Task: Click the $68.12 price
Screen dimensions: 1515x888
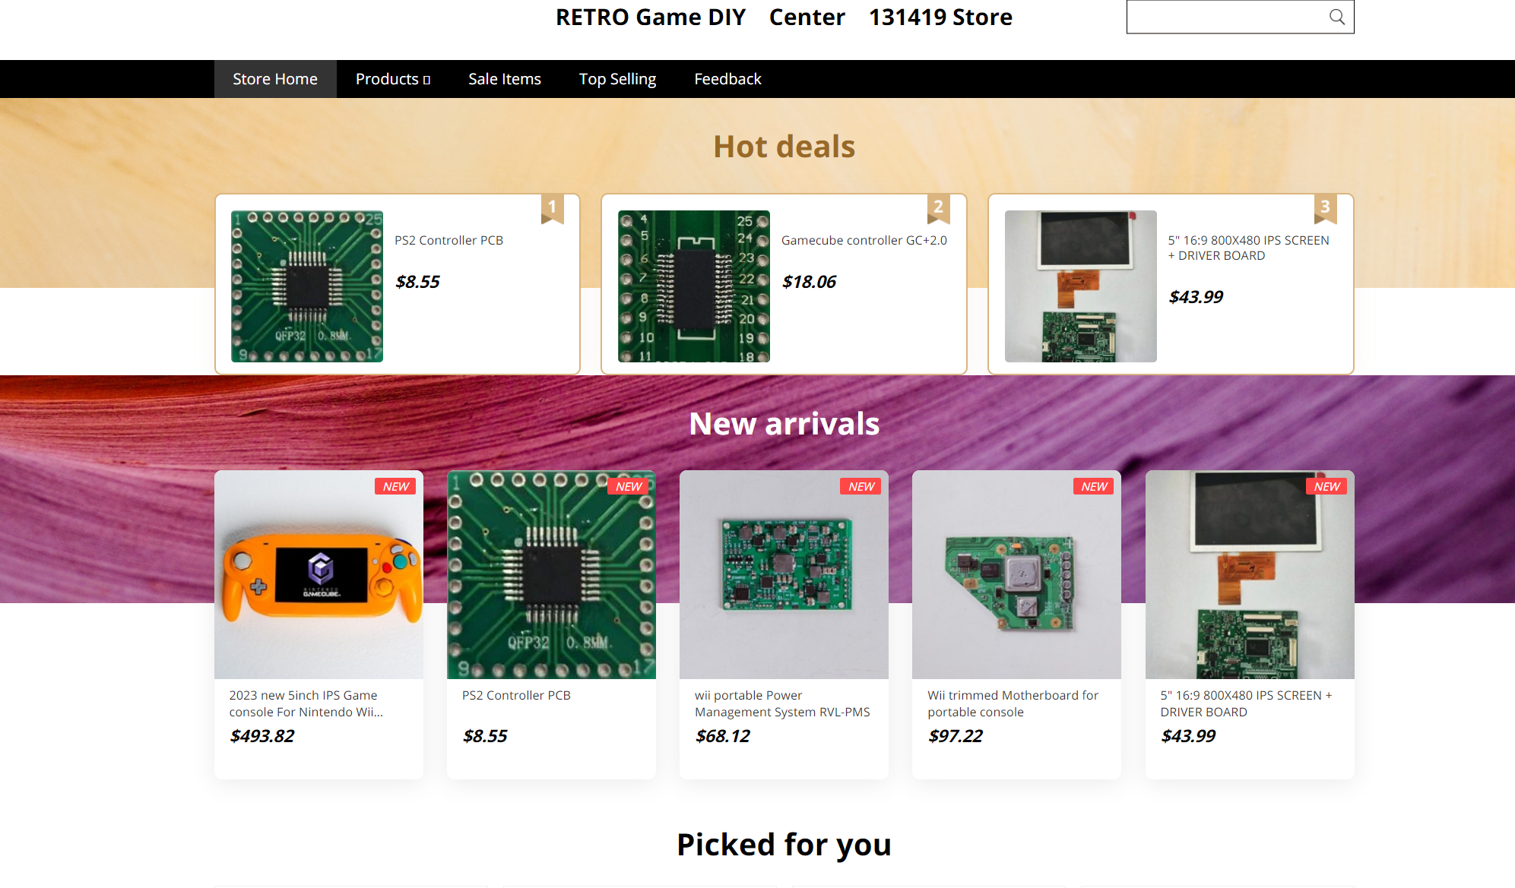Action: click(723, 736)
